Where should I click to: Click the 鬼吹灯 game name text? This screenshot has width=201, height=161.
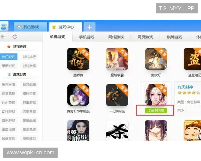(156, 75)
